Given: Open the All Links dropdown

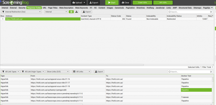Looking at the screenshot, I should coord(82,72).
